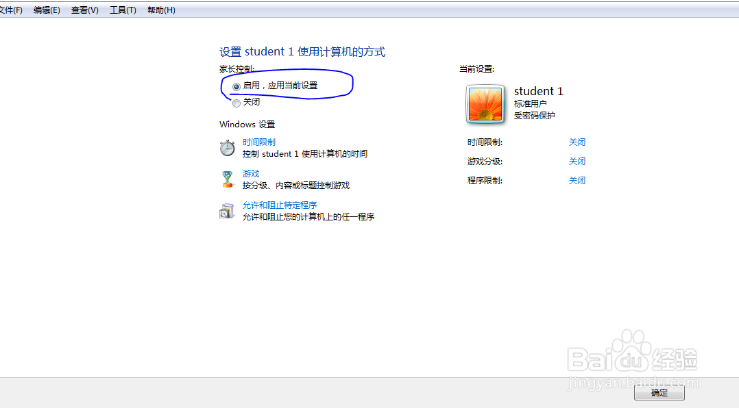Click the student 1 flower avatar picture
739x408 pixels.
click(x=485, y=104)
